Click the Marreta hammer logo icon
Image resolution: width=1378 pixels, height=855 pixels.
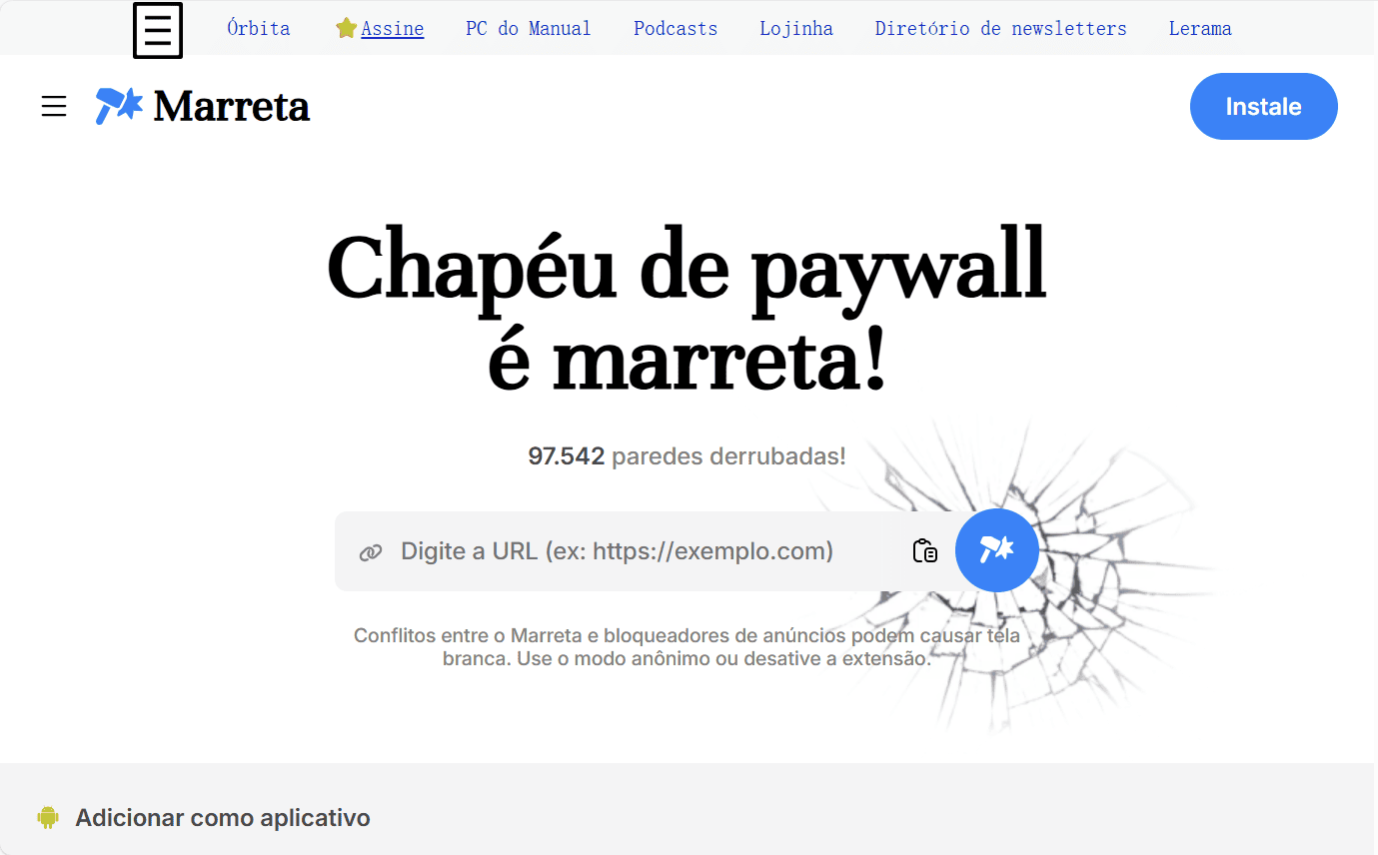click(x=118, y=104)
